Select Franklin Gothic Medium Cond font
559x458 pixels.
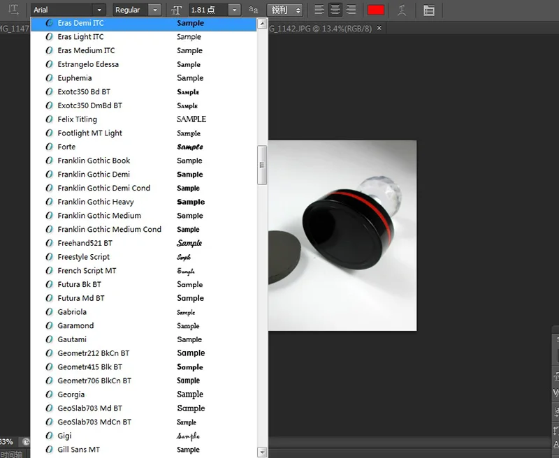pyautogui.click(x=143, y=230)
